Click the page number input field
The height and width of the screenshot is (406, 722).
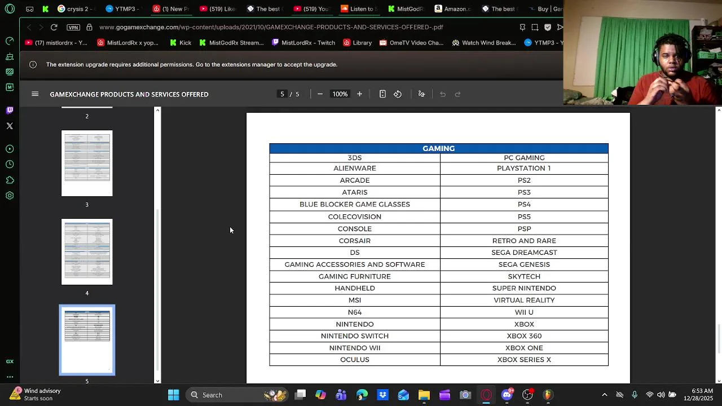click(x=282, y=94)
